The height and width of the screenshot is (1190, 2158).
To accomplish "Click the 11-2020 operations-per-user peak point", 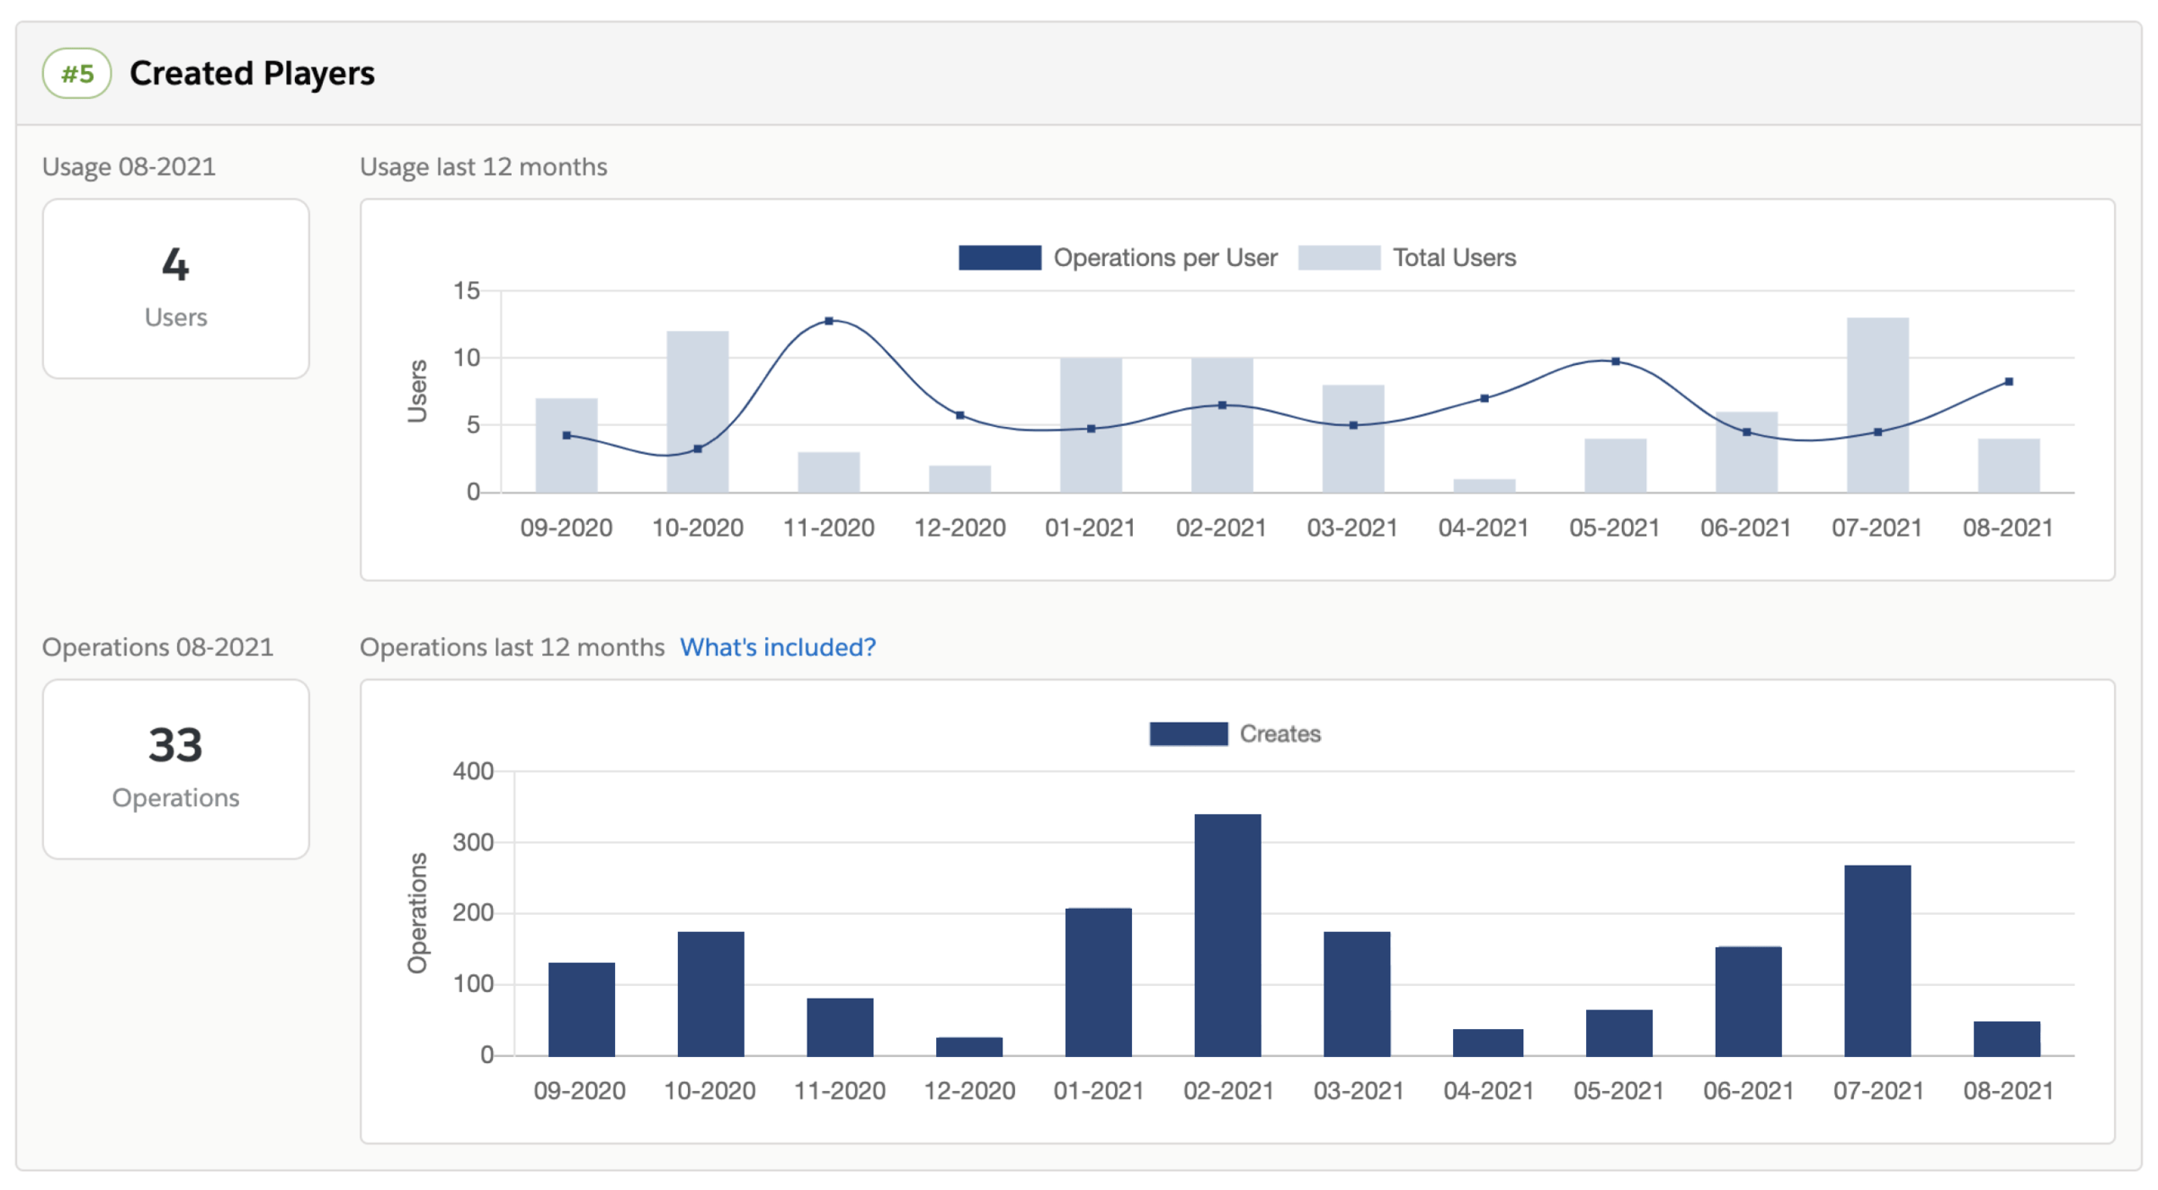I will click(829, 321).
